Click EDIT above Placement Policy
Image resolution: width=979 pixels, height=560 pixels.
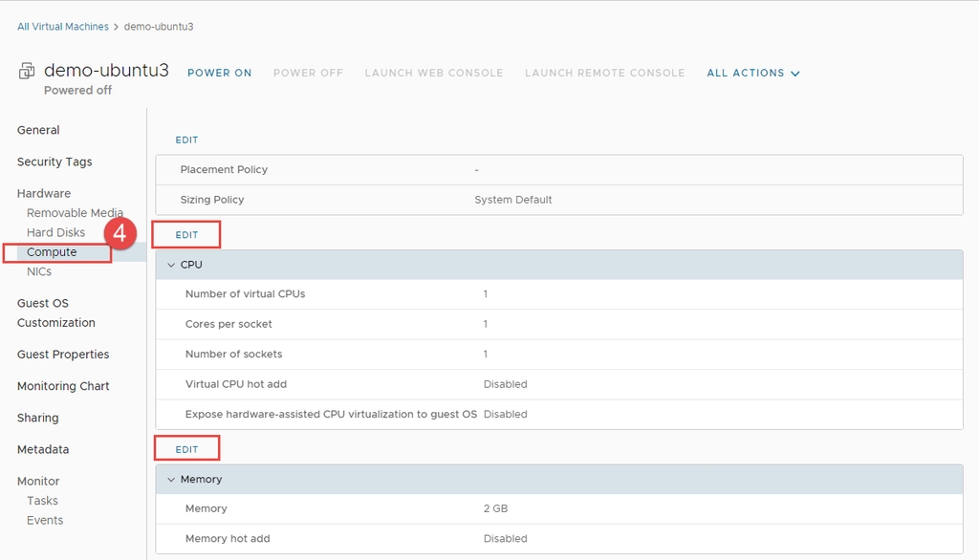pos(186,140)
